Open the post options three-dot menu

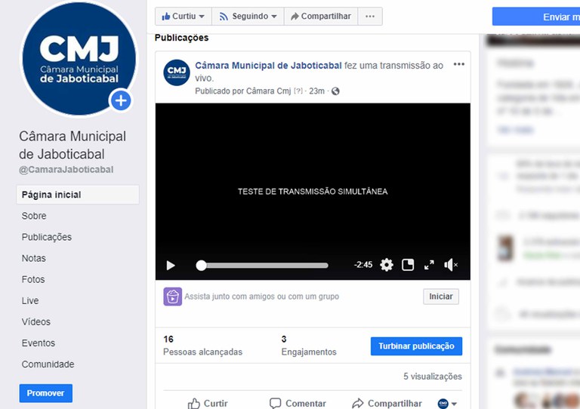(459, 64)
